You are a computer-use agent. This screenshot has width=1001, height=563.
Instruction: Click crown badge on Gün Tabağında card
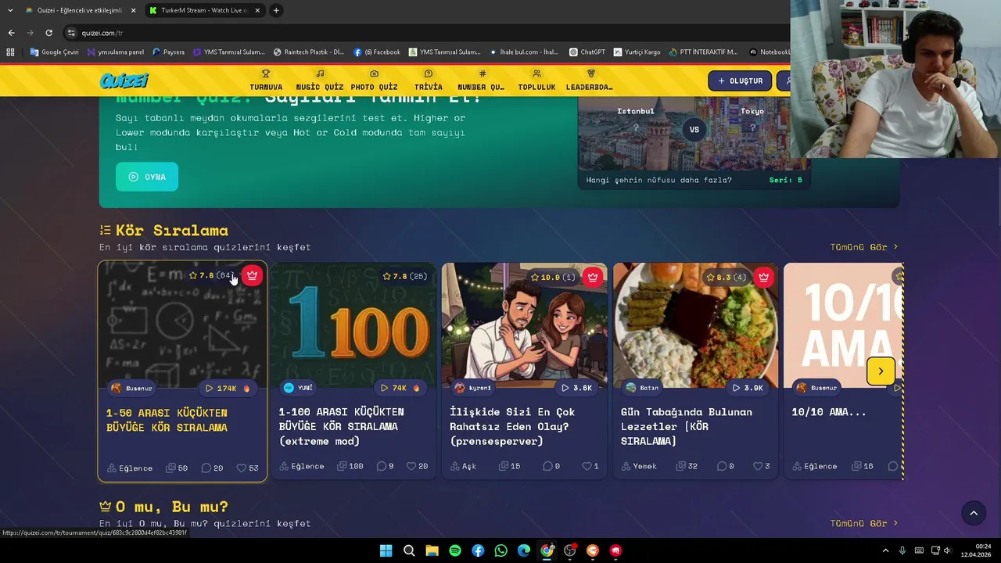click(764, 277)
